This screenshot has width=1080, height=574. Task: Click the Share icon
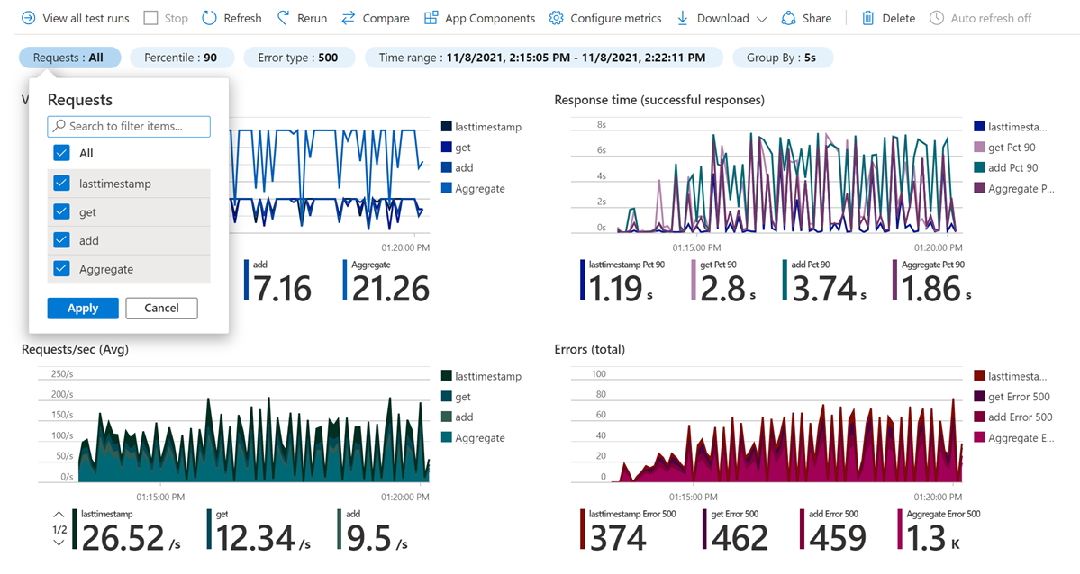[x=789, y=18]
